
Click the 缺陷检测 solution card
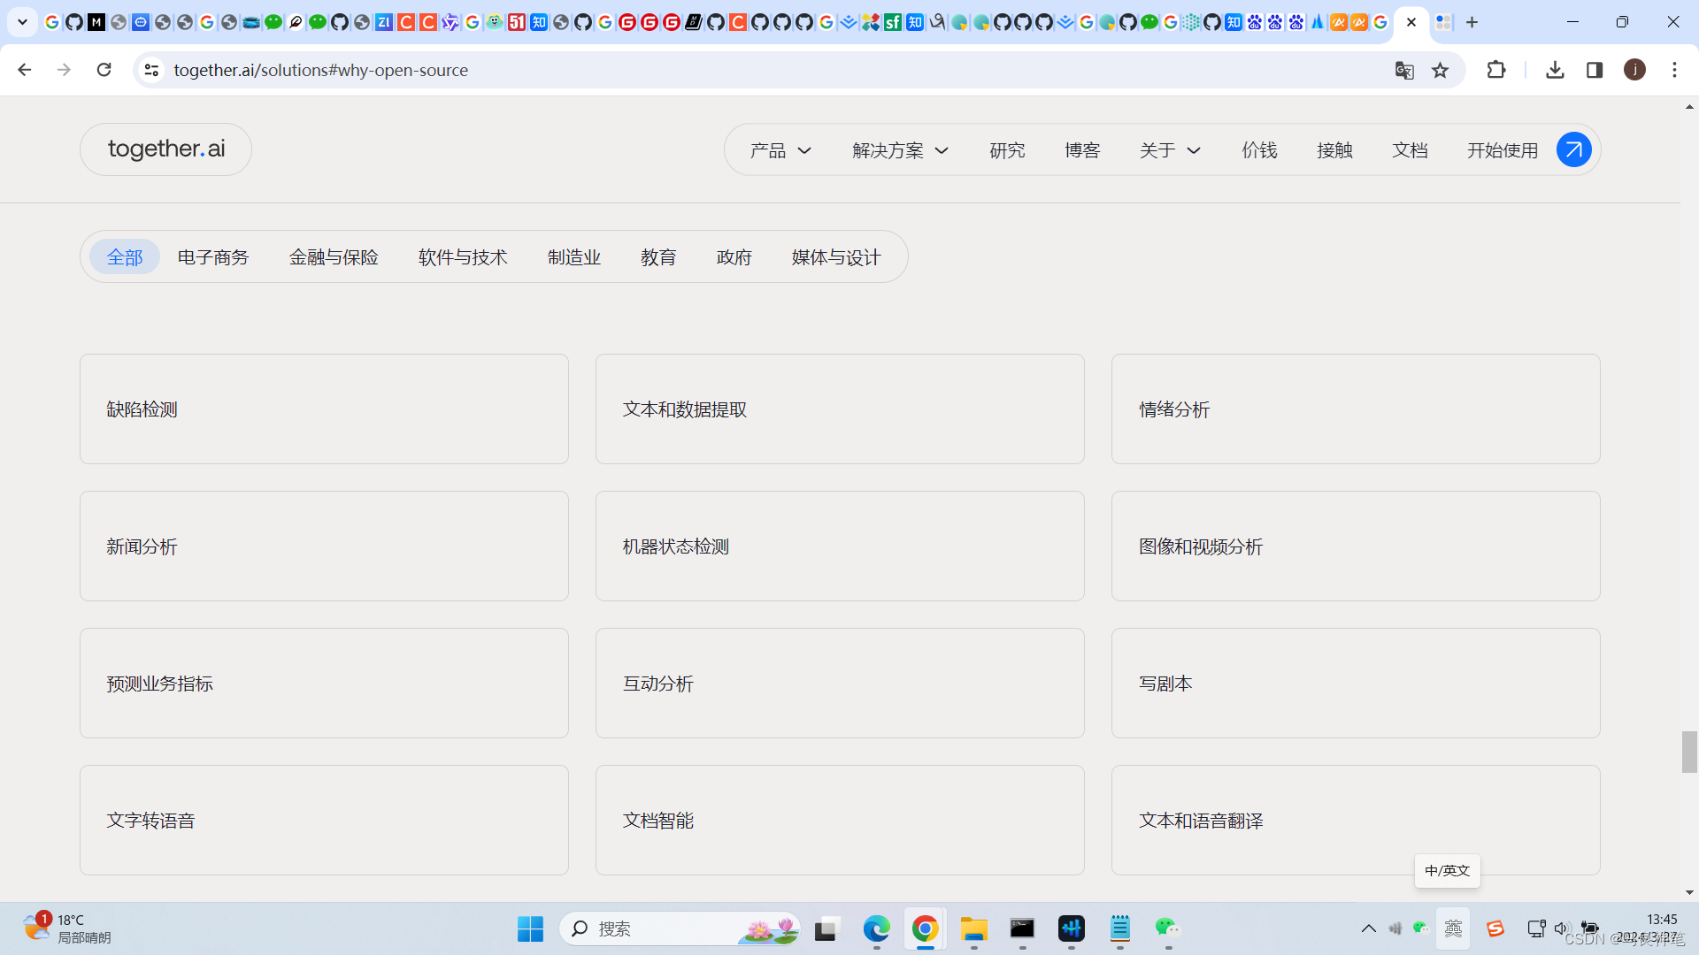coord(325,409)
